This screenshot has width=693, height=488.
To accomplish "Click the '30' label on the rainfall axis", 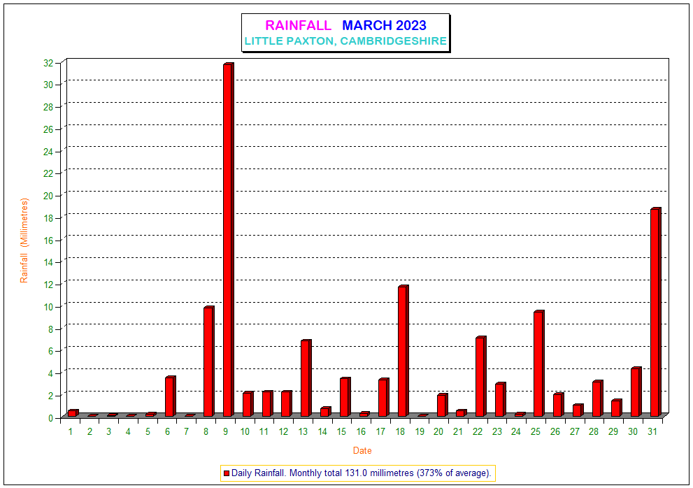I will click(x=48, y=85).
